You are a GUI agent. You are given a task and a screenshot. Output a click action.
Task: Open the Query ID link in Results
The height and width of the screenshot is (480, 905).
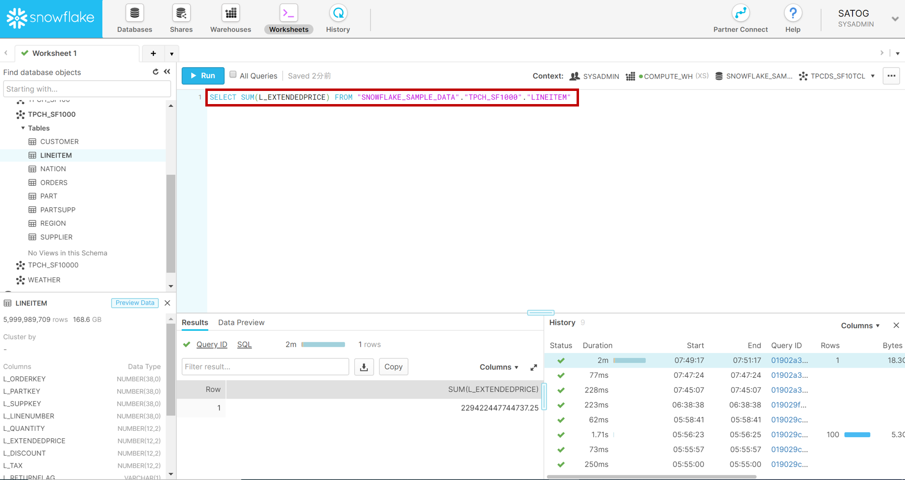click(212, 344)
